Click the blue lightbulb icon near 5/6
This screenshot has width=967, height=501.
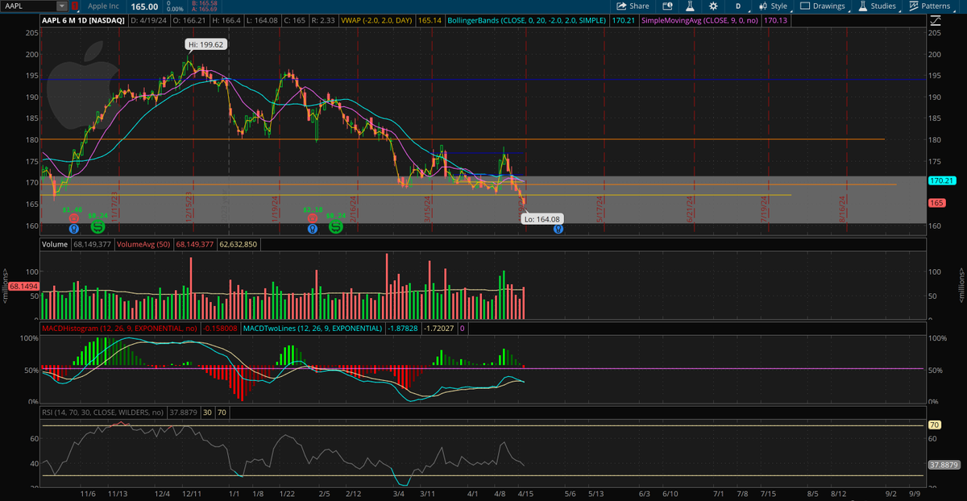pos(558,228)
